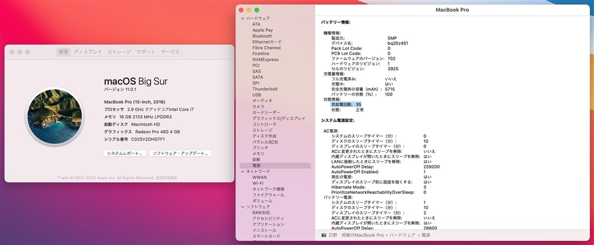Select FireWire in the sidebar
Viewport: 594px width, 245px height.
[261, 54]
